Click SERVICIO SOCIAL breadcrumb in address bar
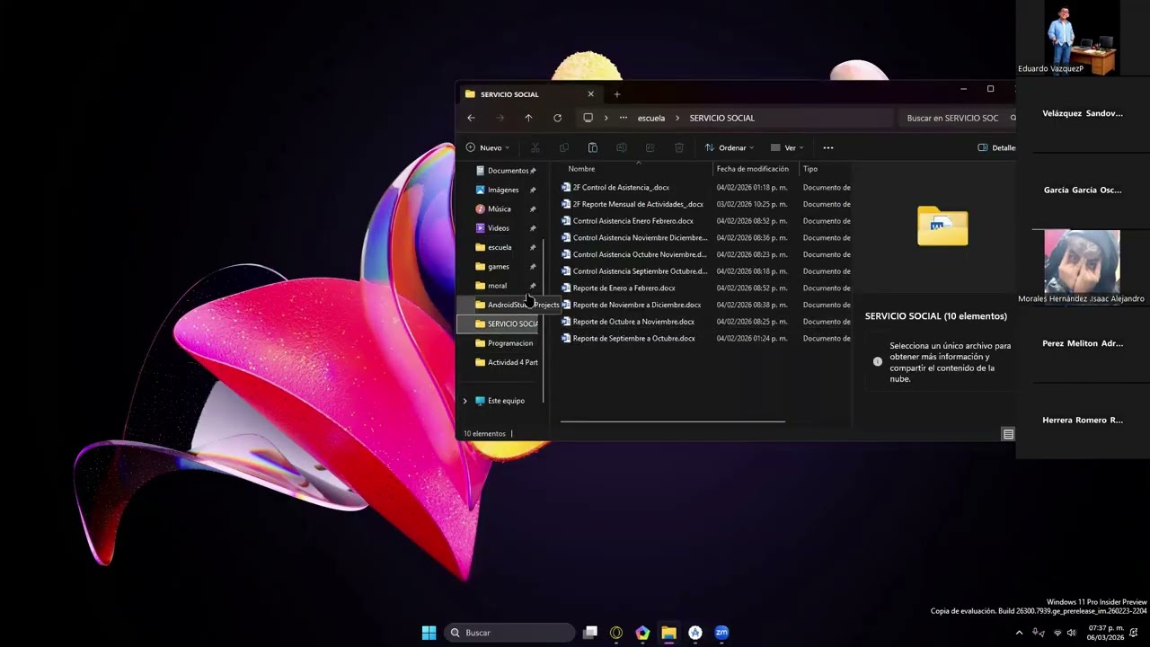The width and height of the screenshot is (1150, 647). click(722, 118)
